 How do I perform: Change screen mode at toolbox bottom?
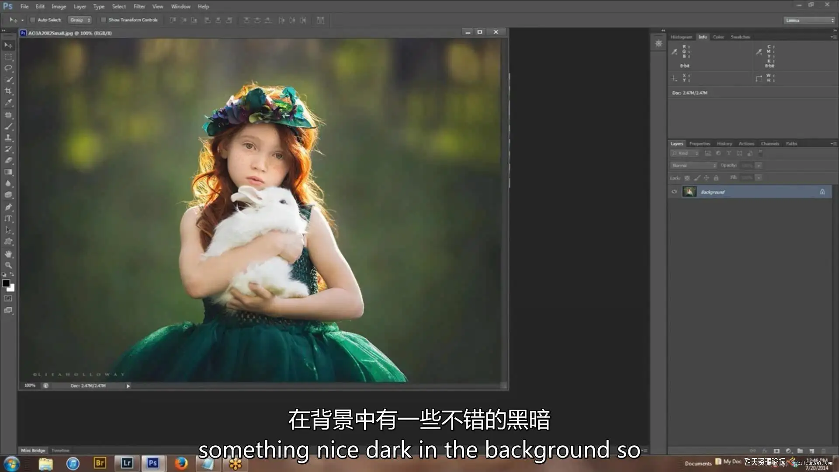point(8,310)
